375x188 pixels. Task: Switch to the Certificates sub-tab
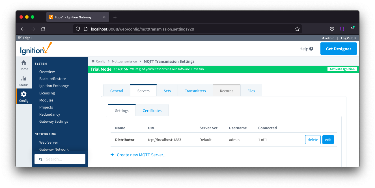pos(152,111)
